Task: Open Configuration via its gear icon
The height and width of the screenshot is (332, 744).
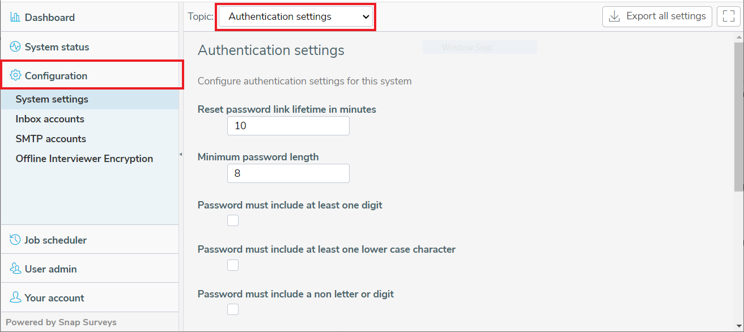Action: click(15, 75)
